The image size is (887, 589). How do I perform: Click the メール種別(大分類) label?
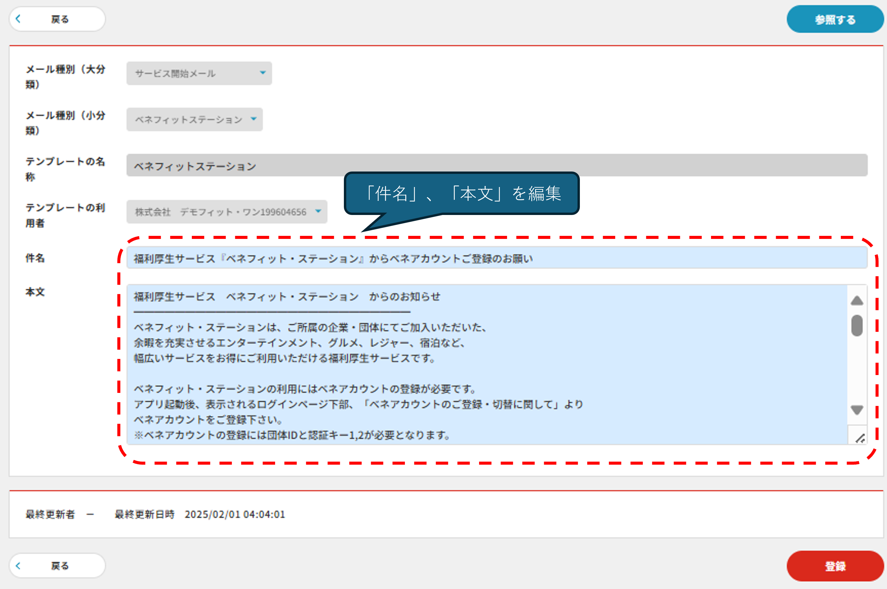65,76
